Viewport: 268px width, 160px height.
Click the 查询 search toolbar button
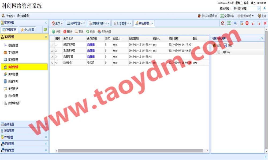click(79, 32)
